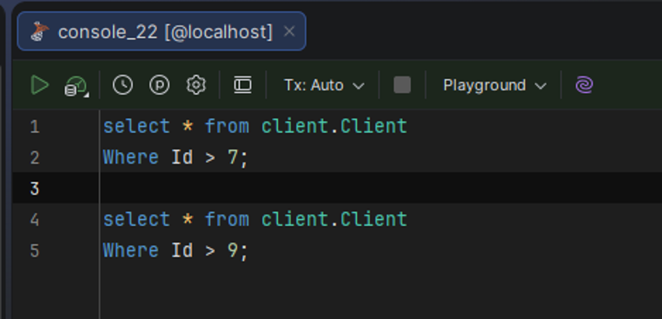Click line number 3 in gutter
The height and width of the screenshot is (319, 662).
pyautogui.click(x=35, y=189)
